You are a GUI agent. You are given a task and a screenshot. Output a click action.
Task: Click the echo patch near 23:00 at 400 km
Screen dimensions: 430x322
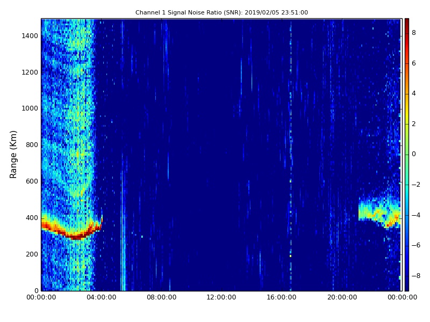(x=379, y=213)
